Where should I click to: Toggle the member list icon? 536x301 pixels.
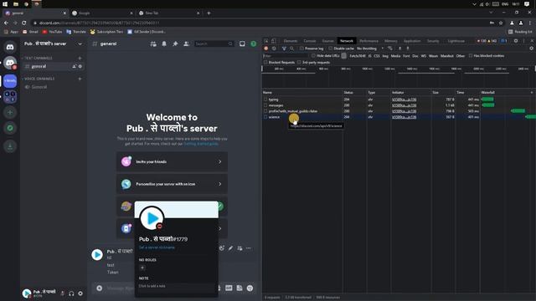pos(186,43)
